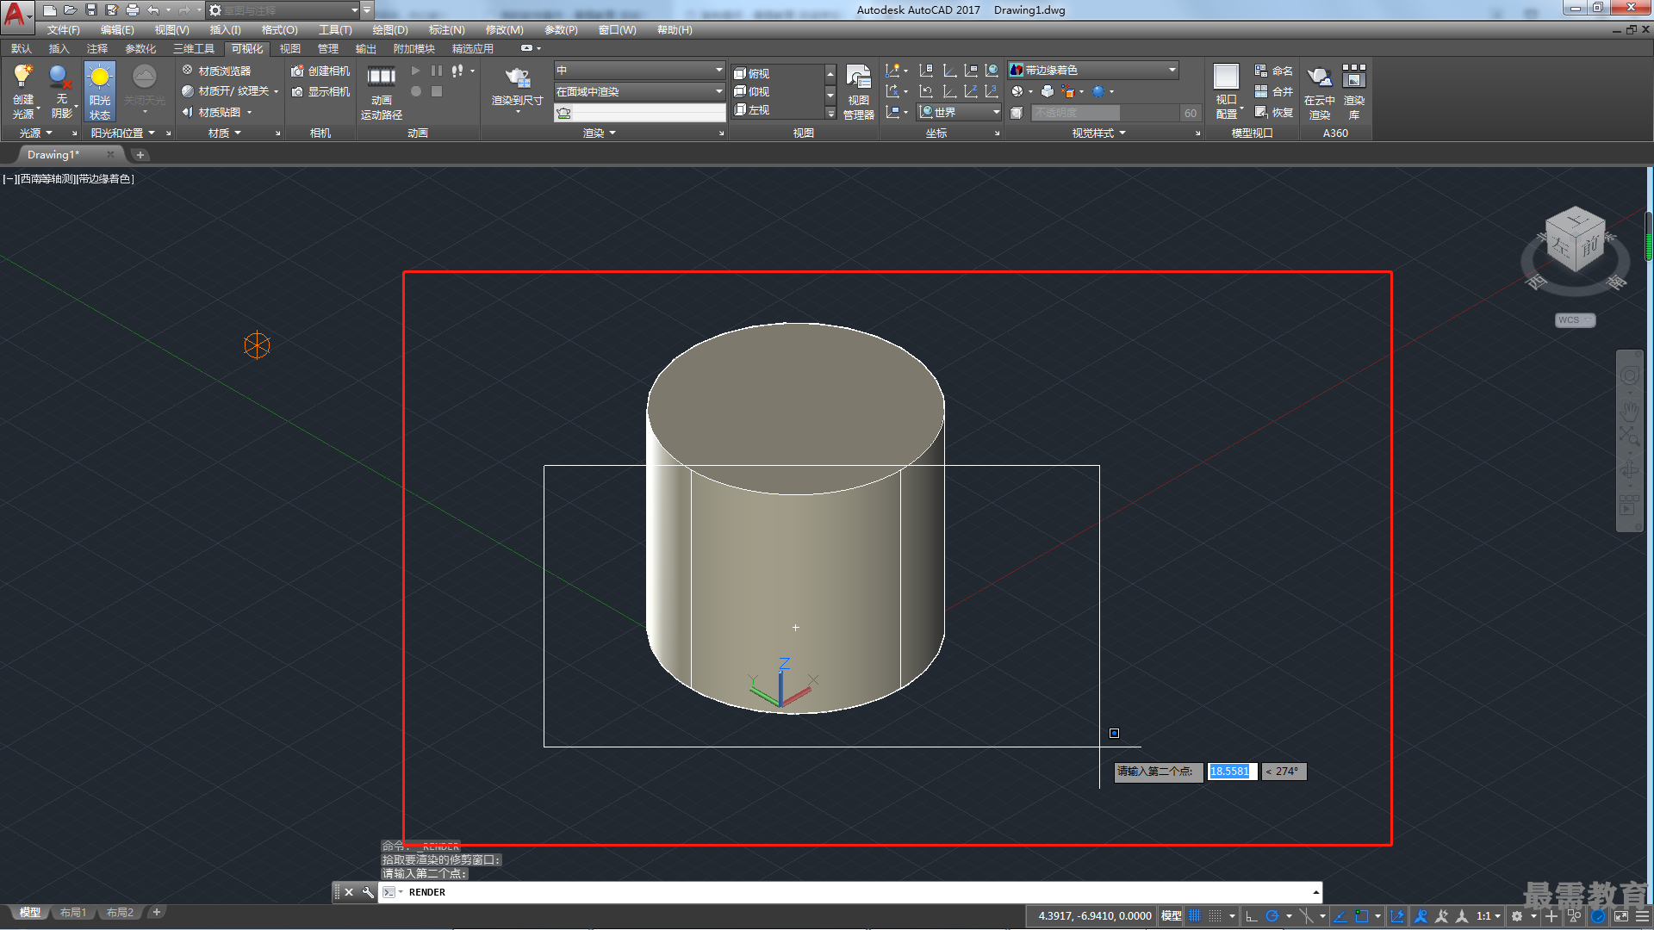
Task: Click Create Camera (创建相机)
Action: 320,71
